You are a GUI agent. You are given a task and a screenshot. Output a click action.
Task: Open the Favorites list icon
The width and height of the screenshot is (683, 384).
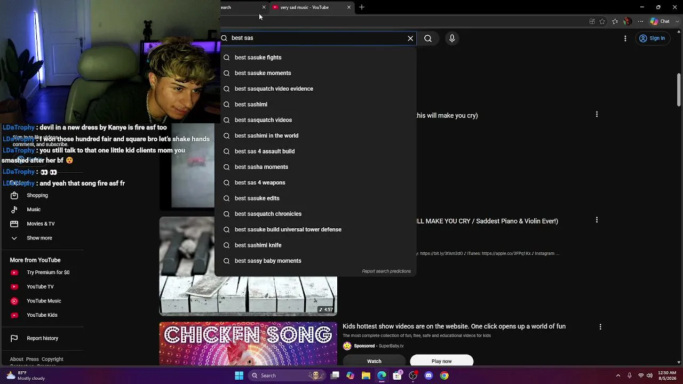615,21
